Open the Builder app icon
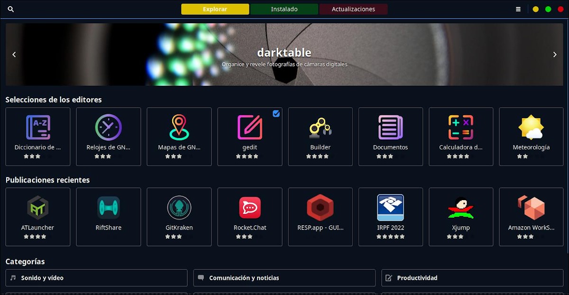 click(x=321, y=127)
